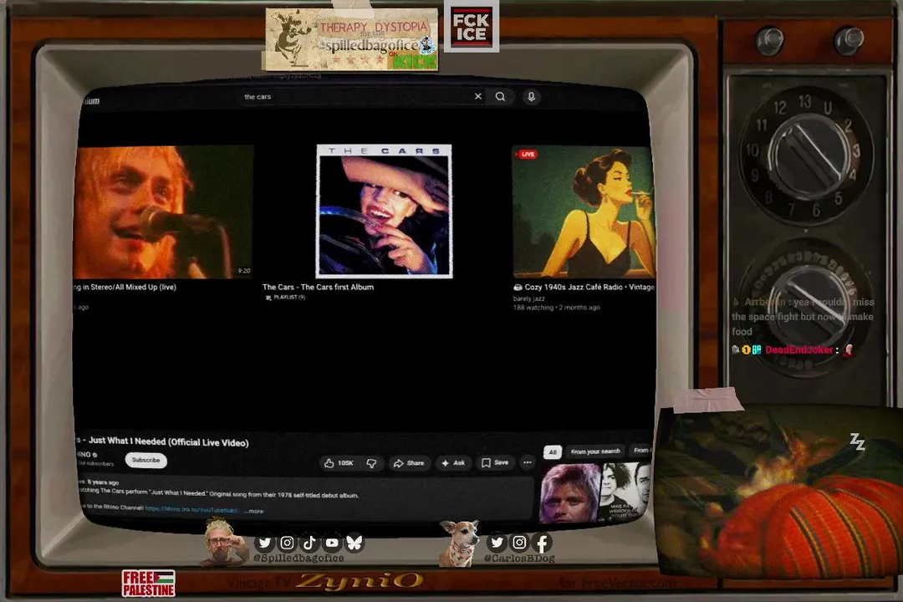The width and height of the screenshot is (903, 602).
Task: Click the YouTube icon above @Spilledbagofice
Action: [332, 543]
